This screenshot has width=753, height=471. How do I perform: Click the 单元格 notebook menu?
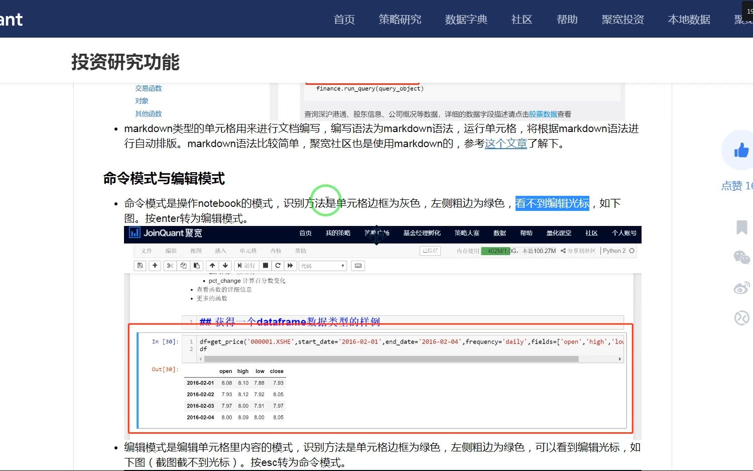click(248, 251)
